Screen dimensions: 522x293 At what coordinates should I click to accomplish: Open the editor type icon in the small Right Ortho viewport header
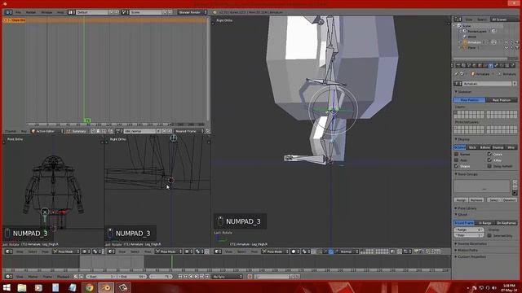point(110,251)
